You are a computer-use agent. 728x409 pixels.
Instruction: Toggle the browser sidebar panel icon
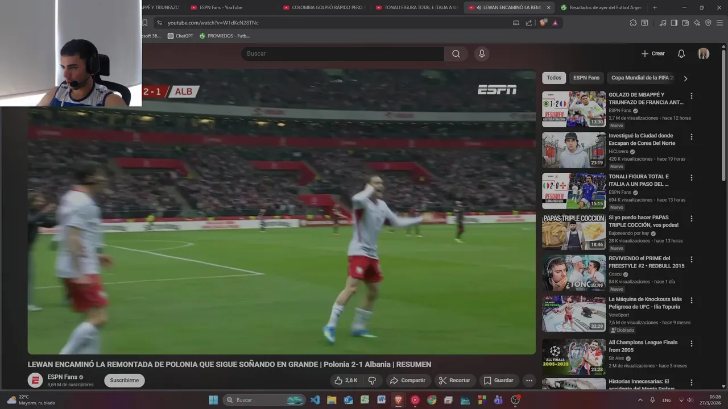point(674,23)
